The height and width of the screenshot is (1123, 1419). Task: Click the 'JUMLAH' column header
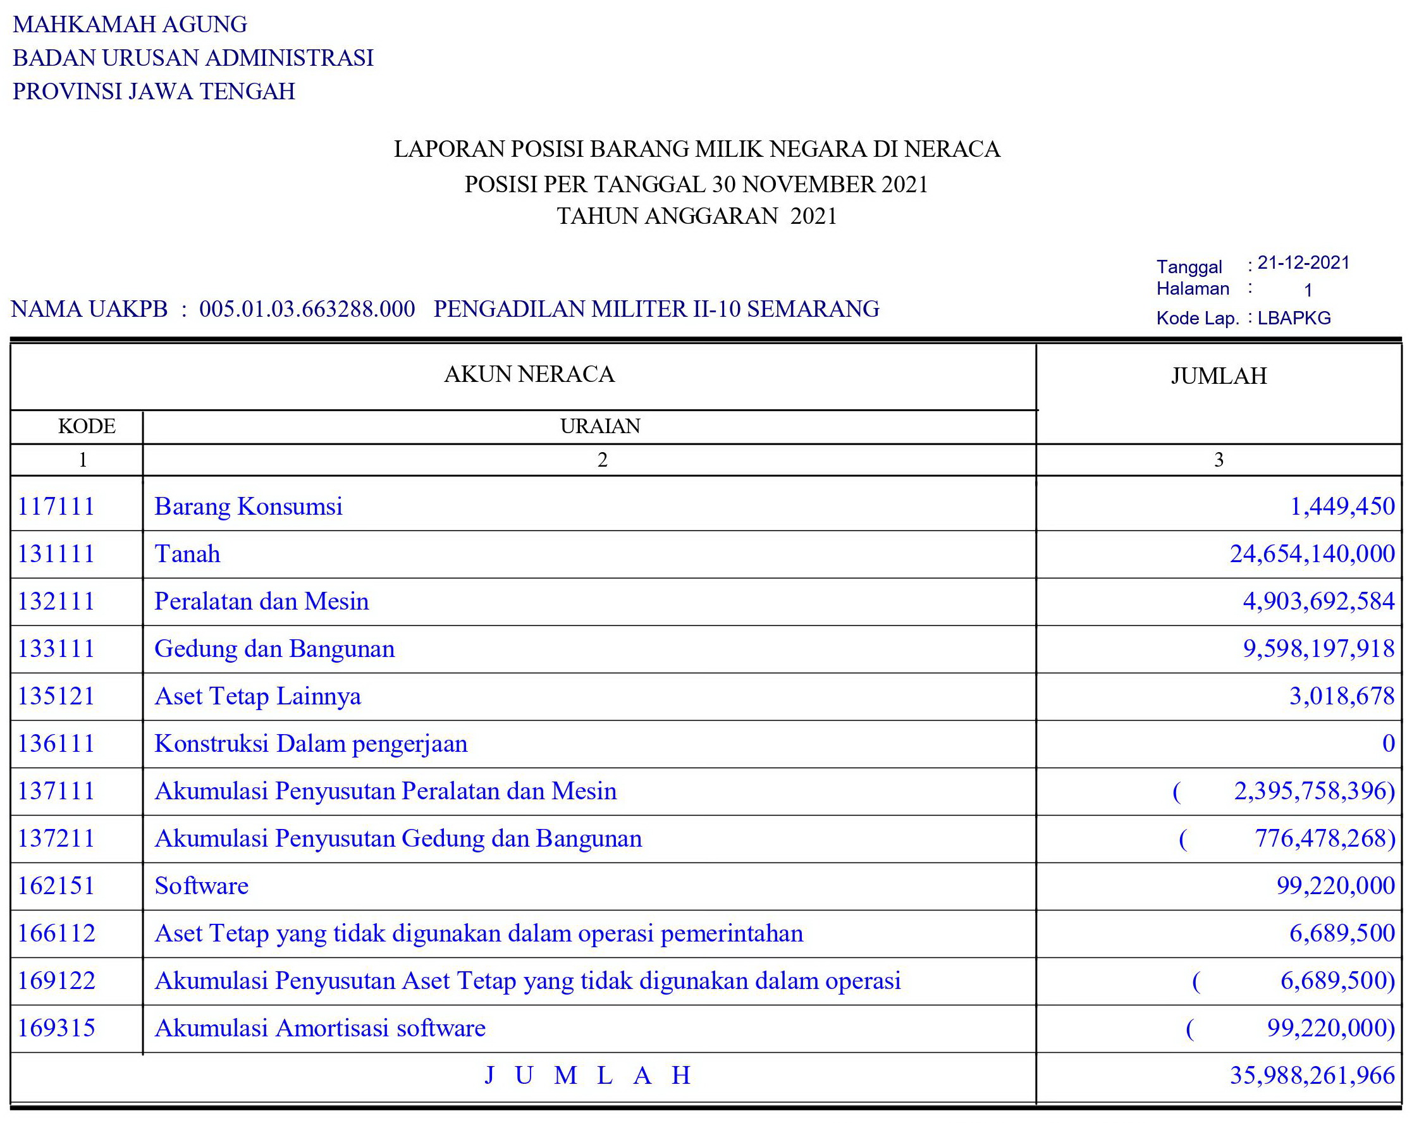point(1219,376)
